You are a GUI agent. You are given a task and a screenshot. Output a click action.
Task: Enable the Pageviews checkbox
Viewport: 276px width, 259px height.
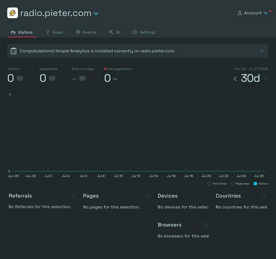232,184
